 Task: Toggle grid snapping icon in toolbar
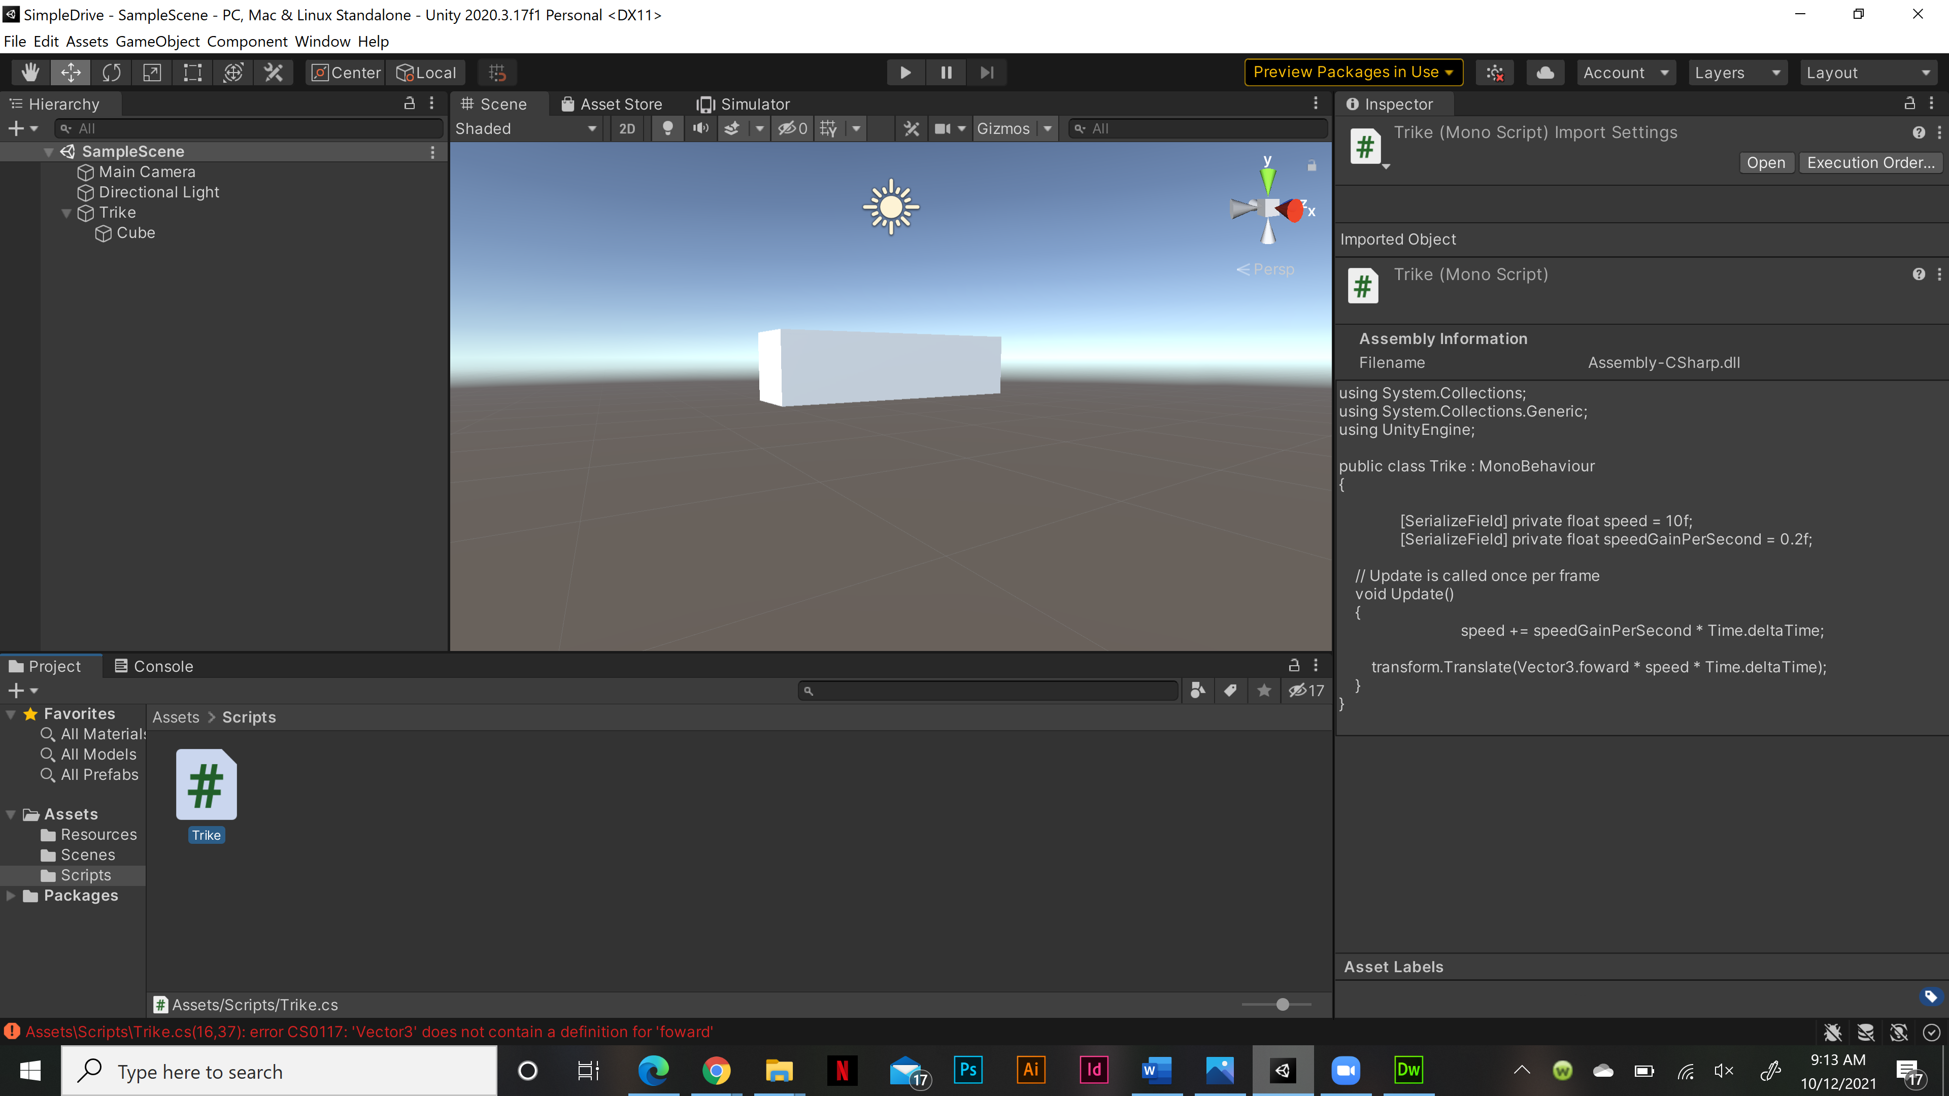click(x=497, y=73)
